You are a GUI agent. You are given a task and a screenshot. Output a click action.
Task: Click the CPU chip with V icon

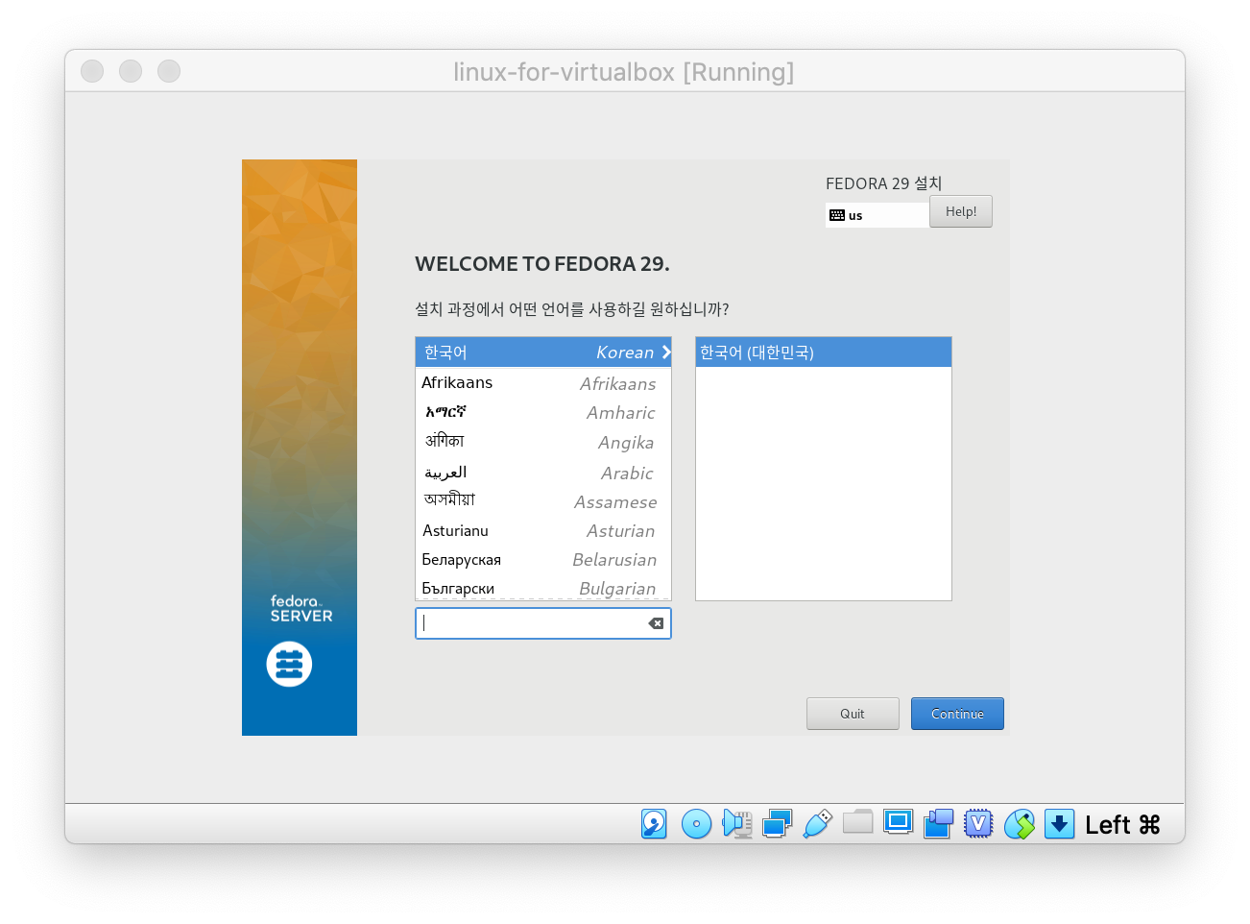click(x=978, y=824)
